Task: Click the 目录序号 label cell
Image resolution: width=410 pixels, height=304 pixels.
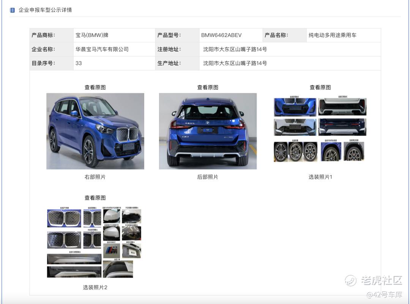Action: 52,63
